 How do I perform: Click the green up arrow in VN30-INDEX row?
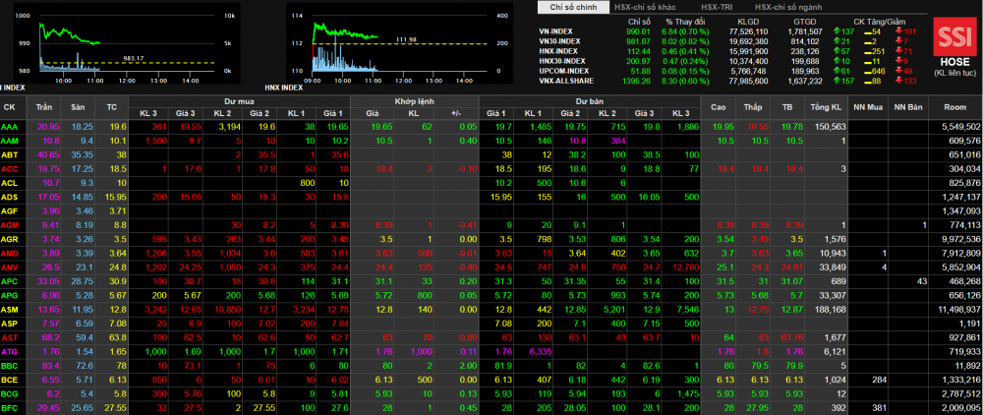coord(835,41)
